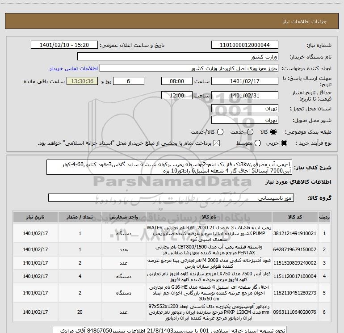Viewport: 344px width, 333px height.
Task: Click the کولر آبی LX750 item name
Action: point(209,276)
